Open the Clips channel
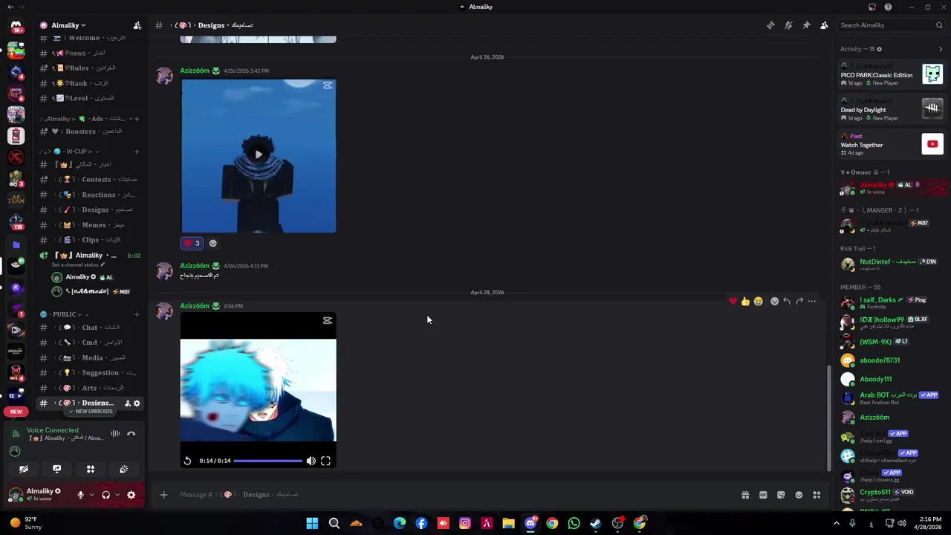The height and width of the screenshot is (535, 951). click(x=89, y=240)
